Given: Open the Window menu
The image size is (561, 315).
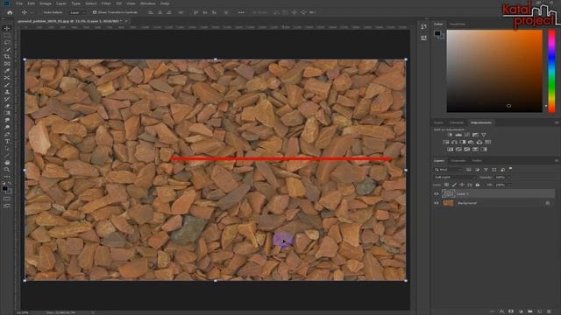Looking at the screenshot, I should point(148,3).
